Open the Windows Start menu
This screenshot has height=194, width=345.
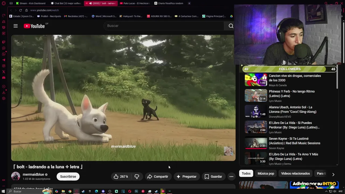[3, 191]
